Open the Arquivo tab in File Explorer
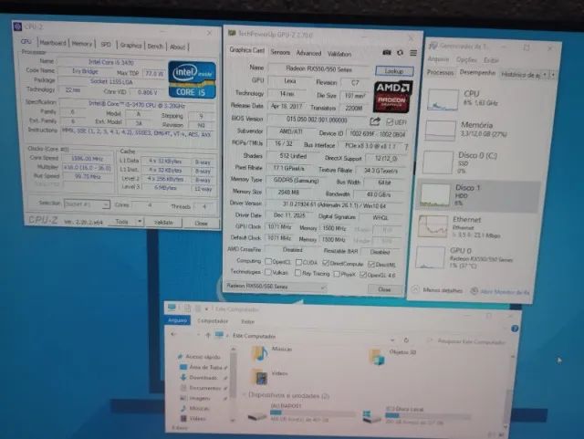Viewport: 584px width, 439px height. click(177, 320)
